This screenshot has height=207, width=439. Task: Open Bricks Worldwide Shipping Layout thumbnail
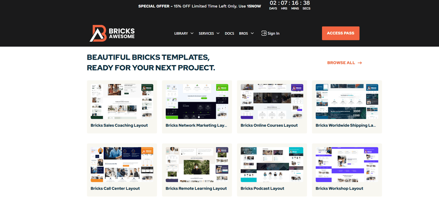point(347,101)
